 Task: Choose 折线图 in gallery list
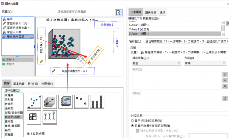tap(14, 104)
